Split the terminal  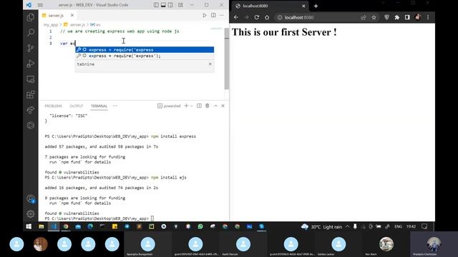199,106
